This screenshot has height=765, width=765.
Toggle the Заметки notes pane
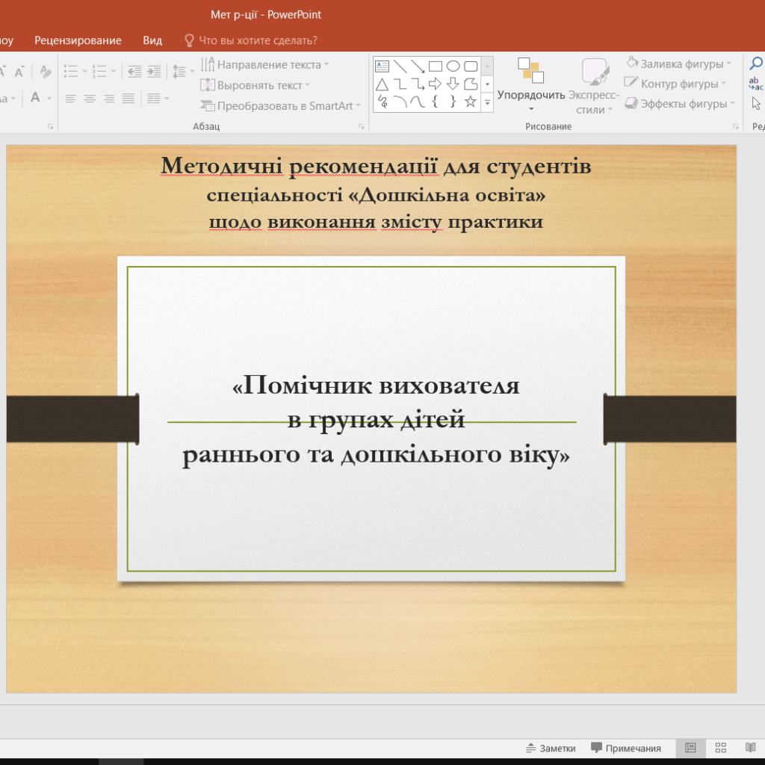pyautogui.click(x=551, y=748)
